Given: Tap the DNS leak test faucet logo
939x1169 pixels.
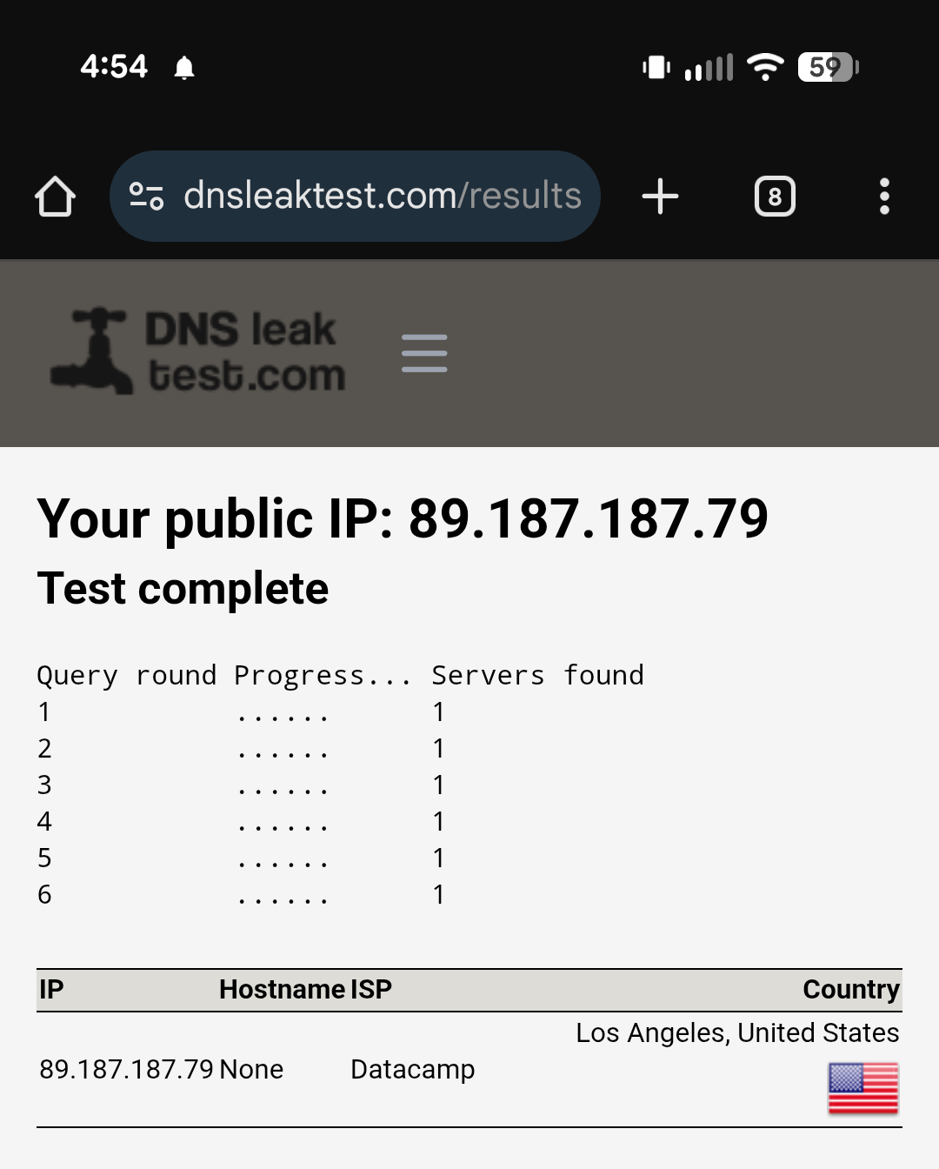Looking at the screenshot, I should coord(92,351).
